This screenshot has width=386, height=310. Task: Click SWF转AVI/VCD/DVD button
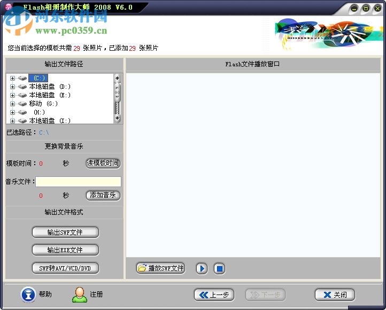65,268
